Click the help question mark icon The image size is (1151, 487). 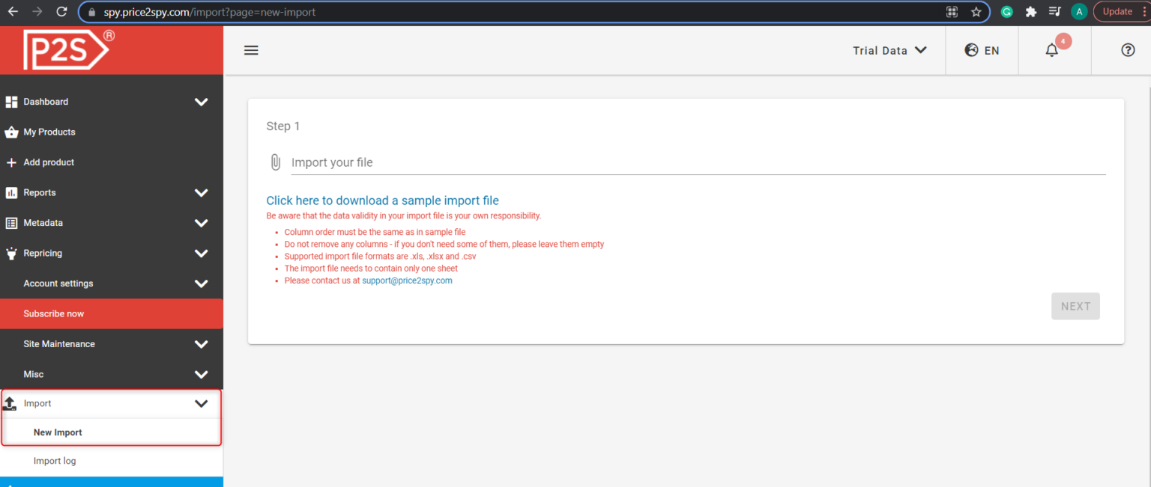(x=1128, y=50)
